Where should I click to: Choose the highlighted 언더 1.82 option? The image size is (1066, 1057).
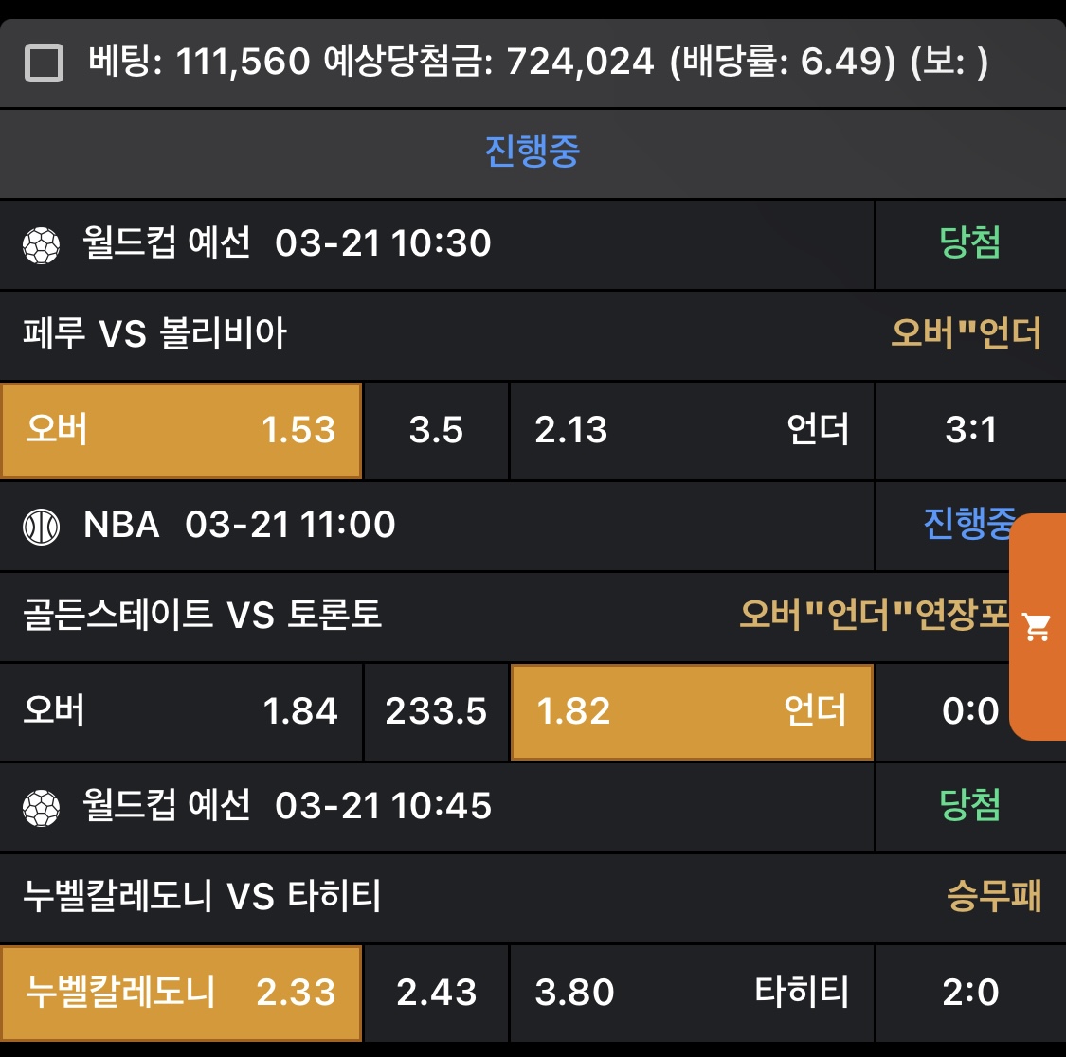pos(691,711)
